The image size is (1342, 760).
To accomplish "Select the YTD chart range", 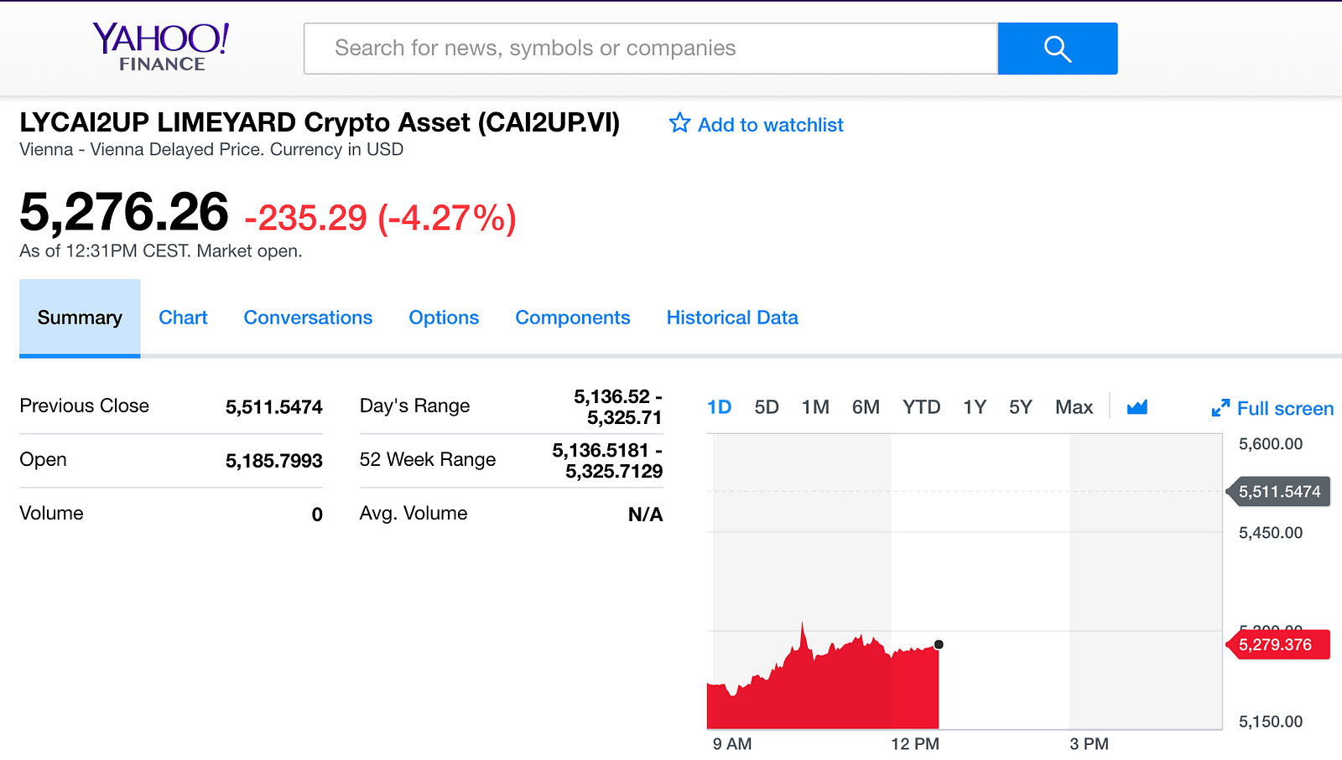I will [x=921, y=407].
